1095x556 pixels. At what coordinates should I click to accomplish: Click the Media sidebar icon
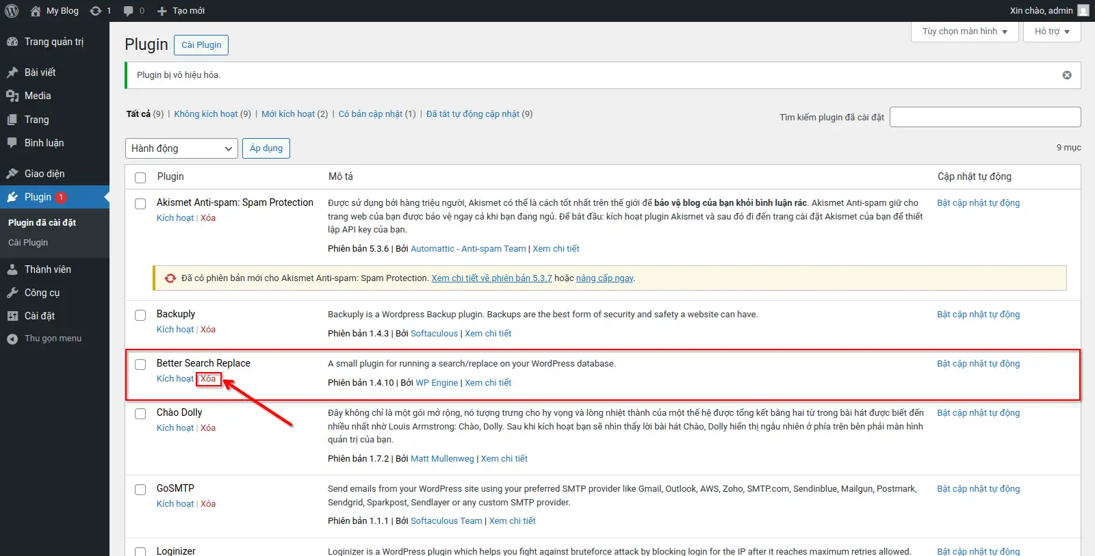(12, 96)
